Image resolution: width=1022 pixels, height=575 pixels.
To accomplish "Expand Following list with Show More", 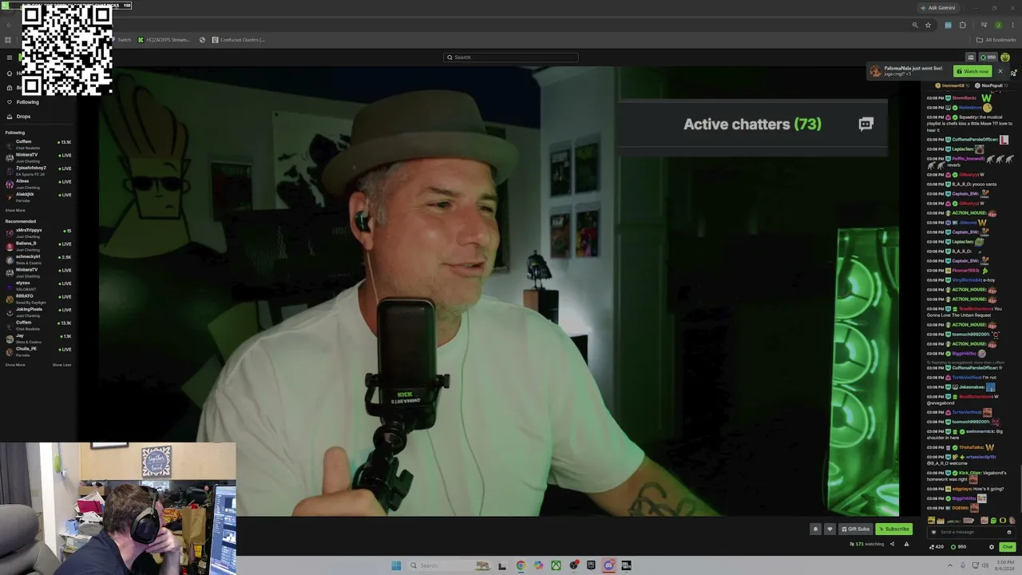I will pyautogui.click(x=15, y=210).
